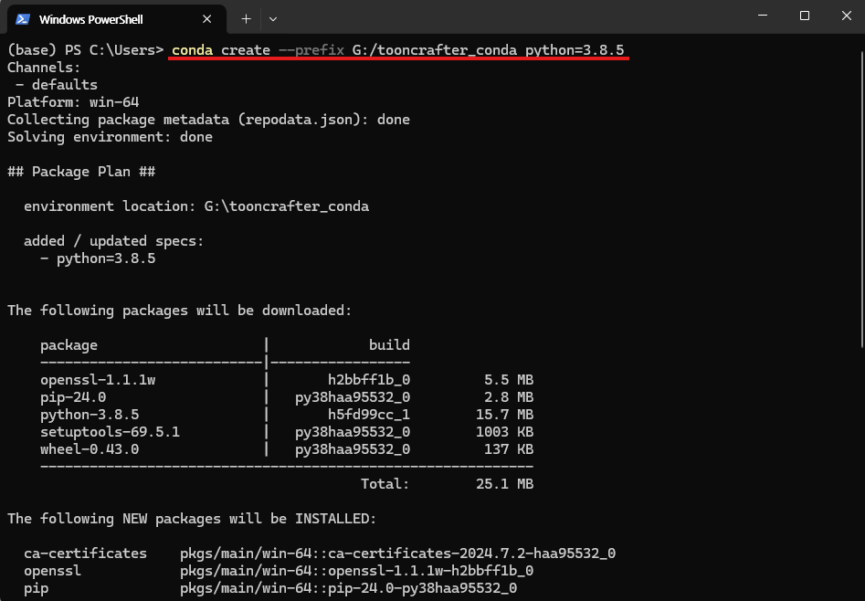Click the '5.5 MB' size value
This screenshot has width=865, height=601.
pyautogui.click(x=509, y=380)
